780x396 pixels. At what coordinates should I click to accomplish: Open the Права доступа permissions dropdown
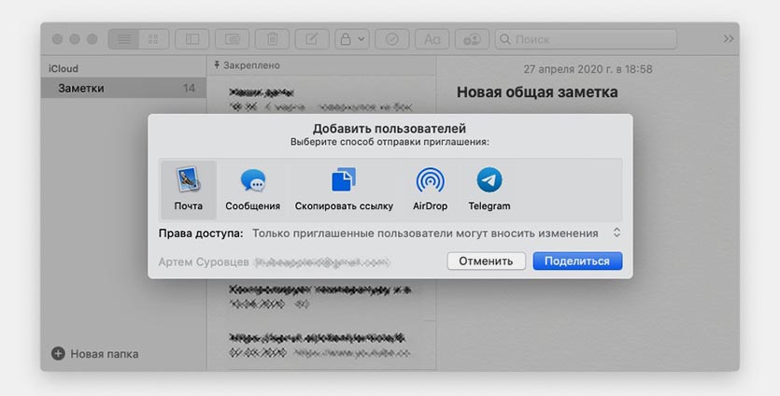[x=437, y=233]
